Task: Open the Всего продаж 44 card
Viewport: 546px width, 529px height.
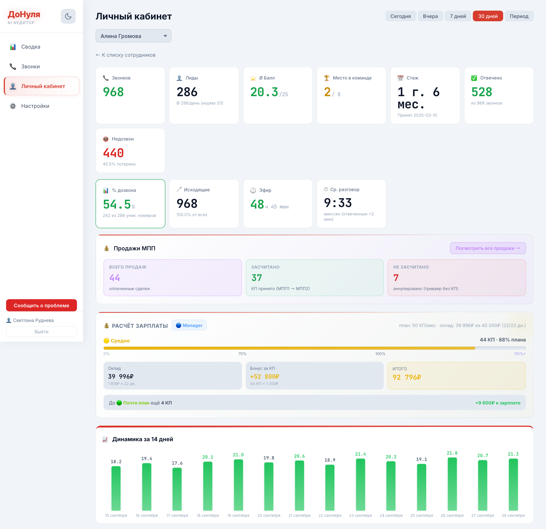Action: point(173,278)
